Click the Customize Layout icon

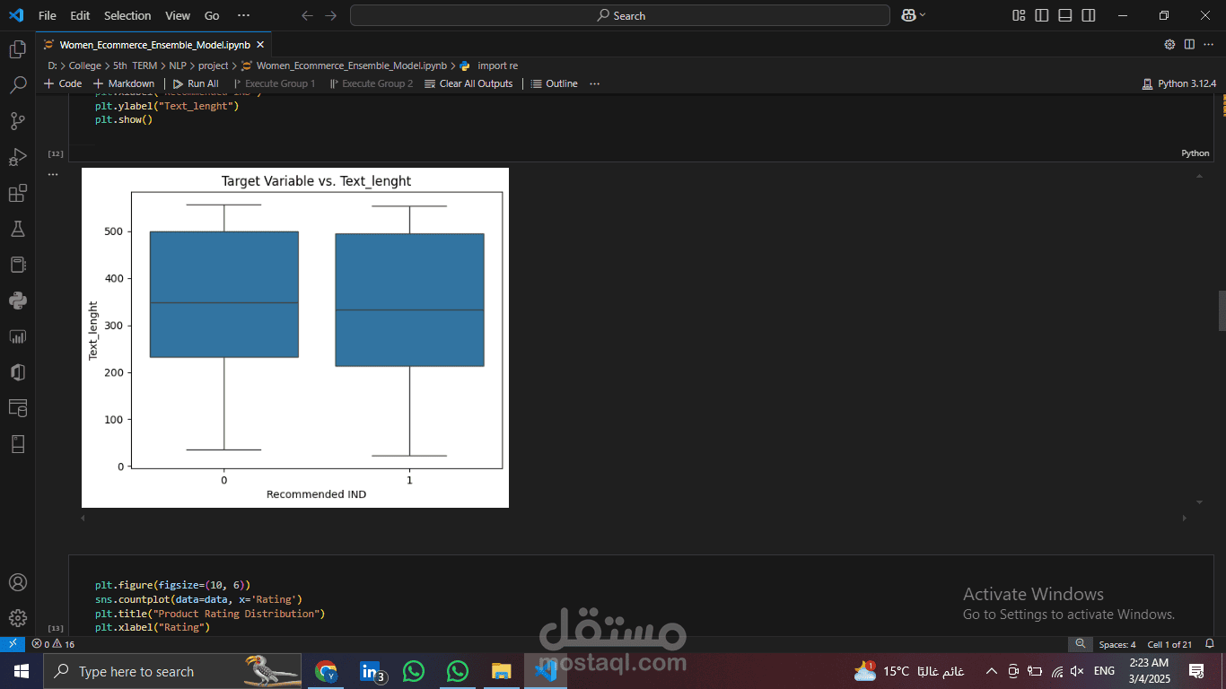[1019, 15]
